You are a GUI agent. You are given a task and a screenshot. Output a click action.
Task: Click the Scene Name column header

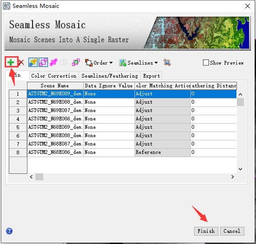[x=55, y=86]
